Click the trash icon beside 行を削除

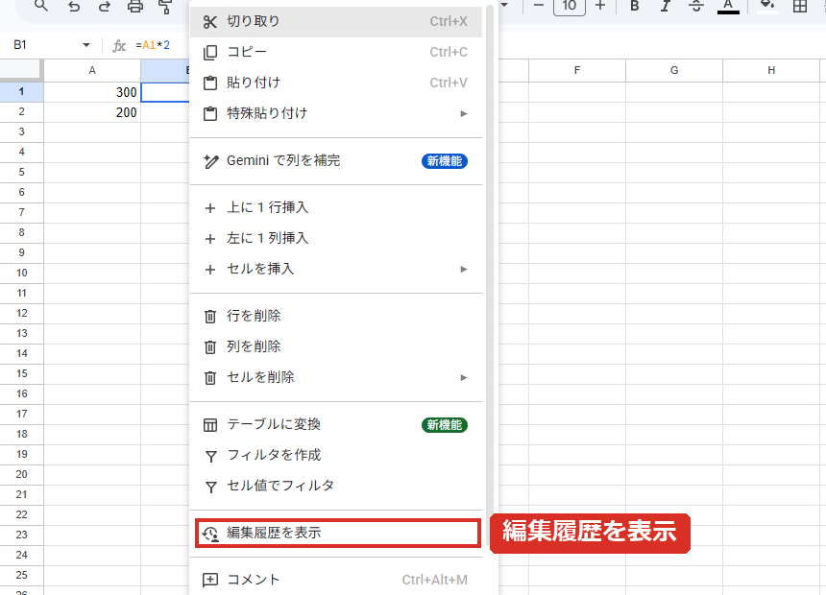pyautogui.click(x=210, y=317)
